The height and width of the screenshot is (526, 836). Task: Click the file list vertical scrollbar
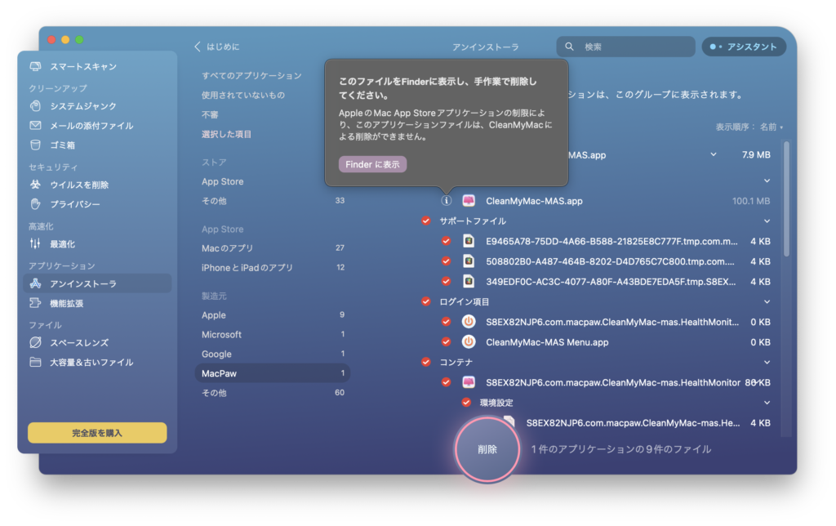click(x=786, y=198)
